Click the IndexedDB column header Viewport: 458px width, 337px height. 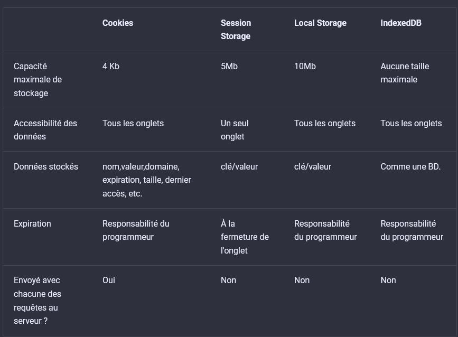click(x=401, y=23)
